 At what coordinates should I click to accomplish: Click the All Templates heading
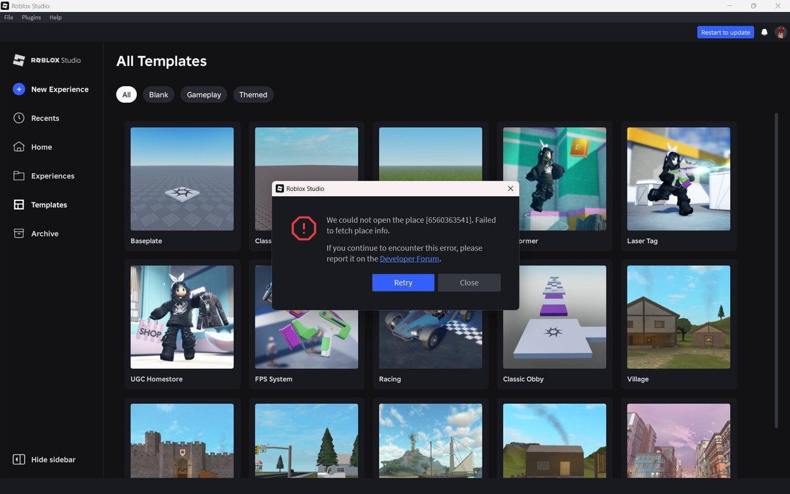(161, 61)
